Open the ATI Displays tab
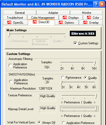 [x=71, y=18]
